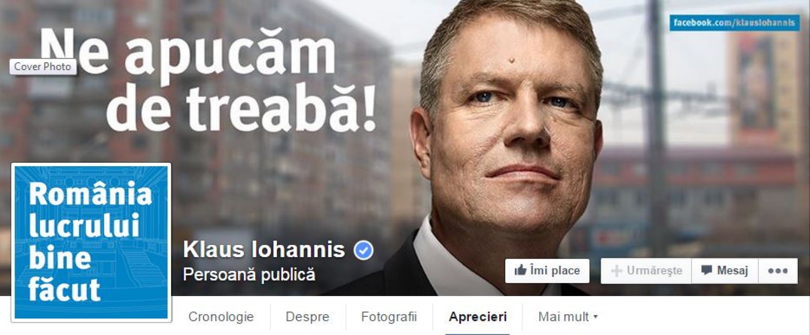This screenshot has height=335, width=810.
Task: Open the România lucrului bine făcut profile picture
Action: click(91, 243)
